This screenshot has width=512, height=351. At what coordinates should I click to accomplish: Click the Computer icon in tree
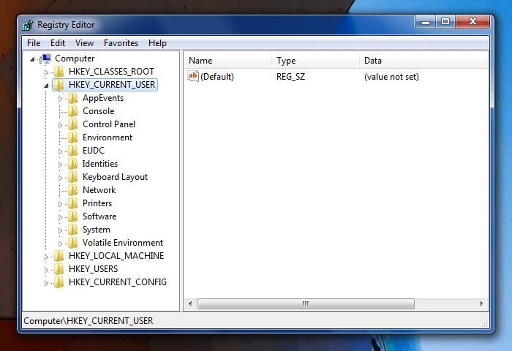(x=45, y=58)
